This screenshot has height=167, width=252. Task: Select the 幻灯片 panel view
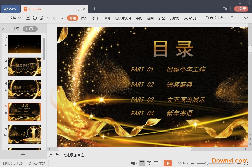click(30, 29)
